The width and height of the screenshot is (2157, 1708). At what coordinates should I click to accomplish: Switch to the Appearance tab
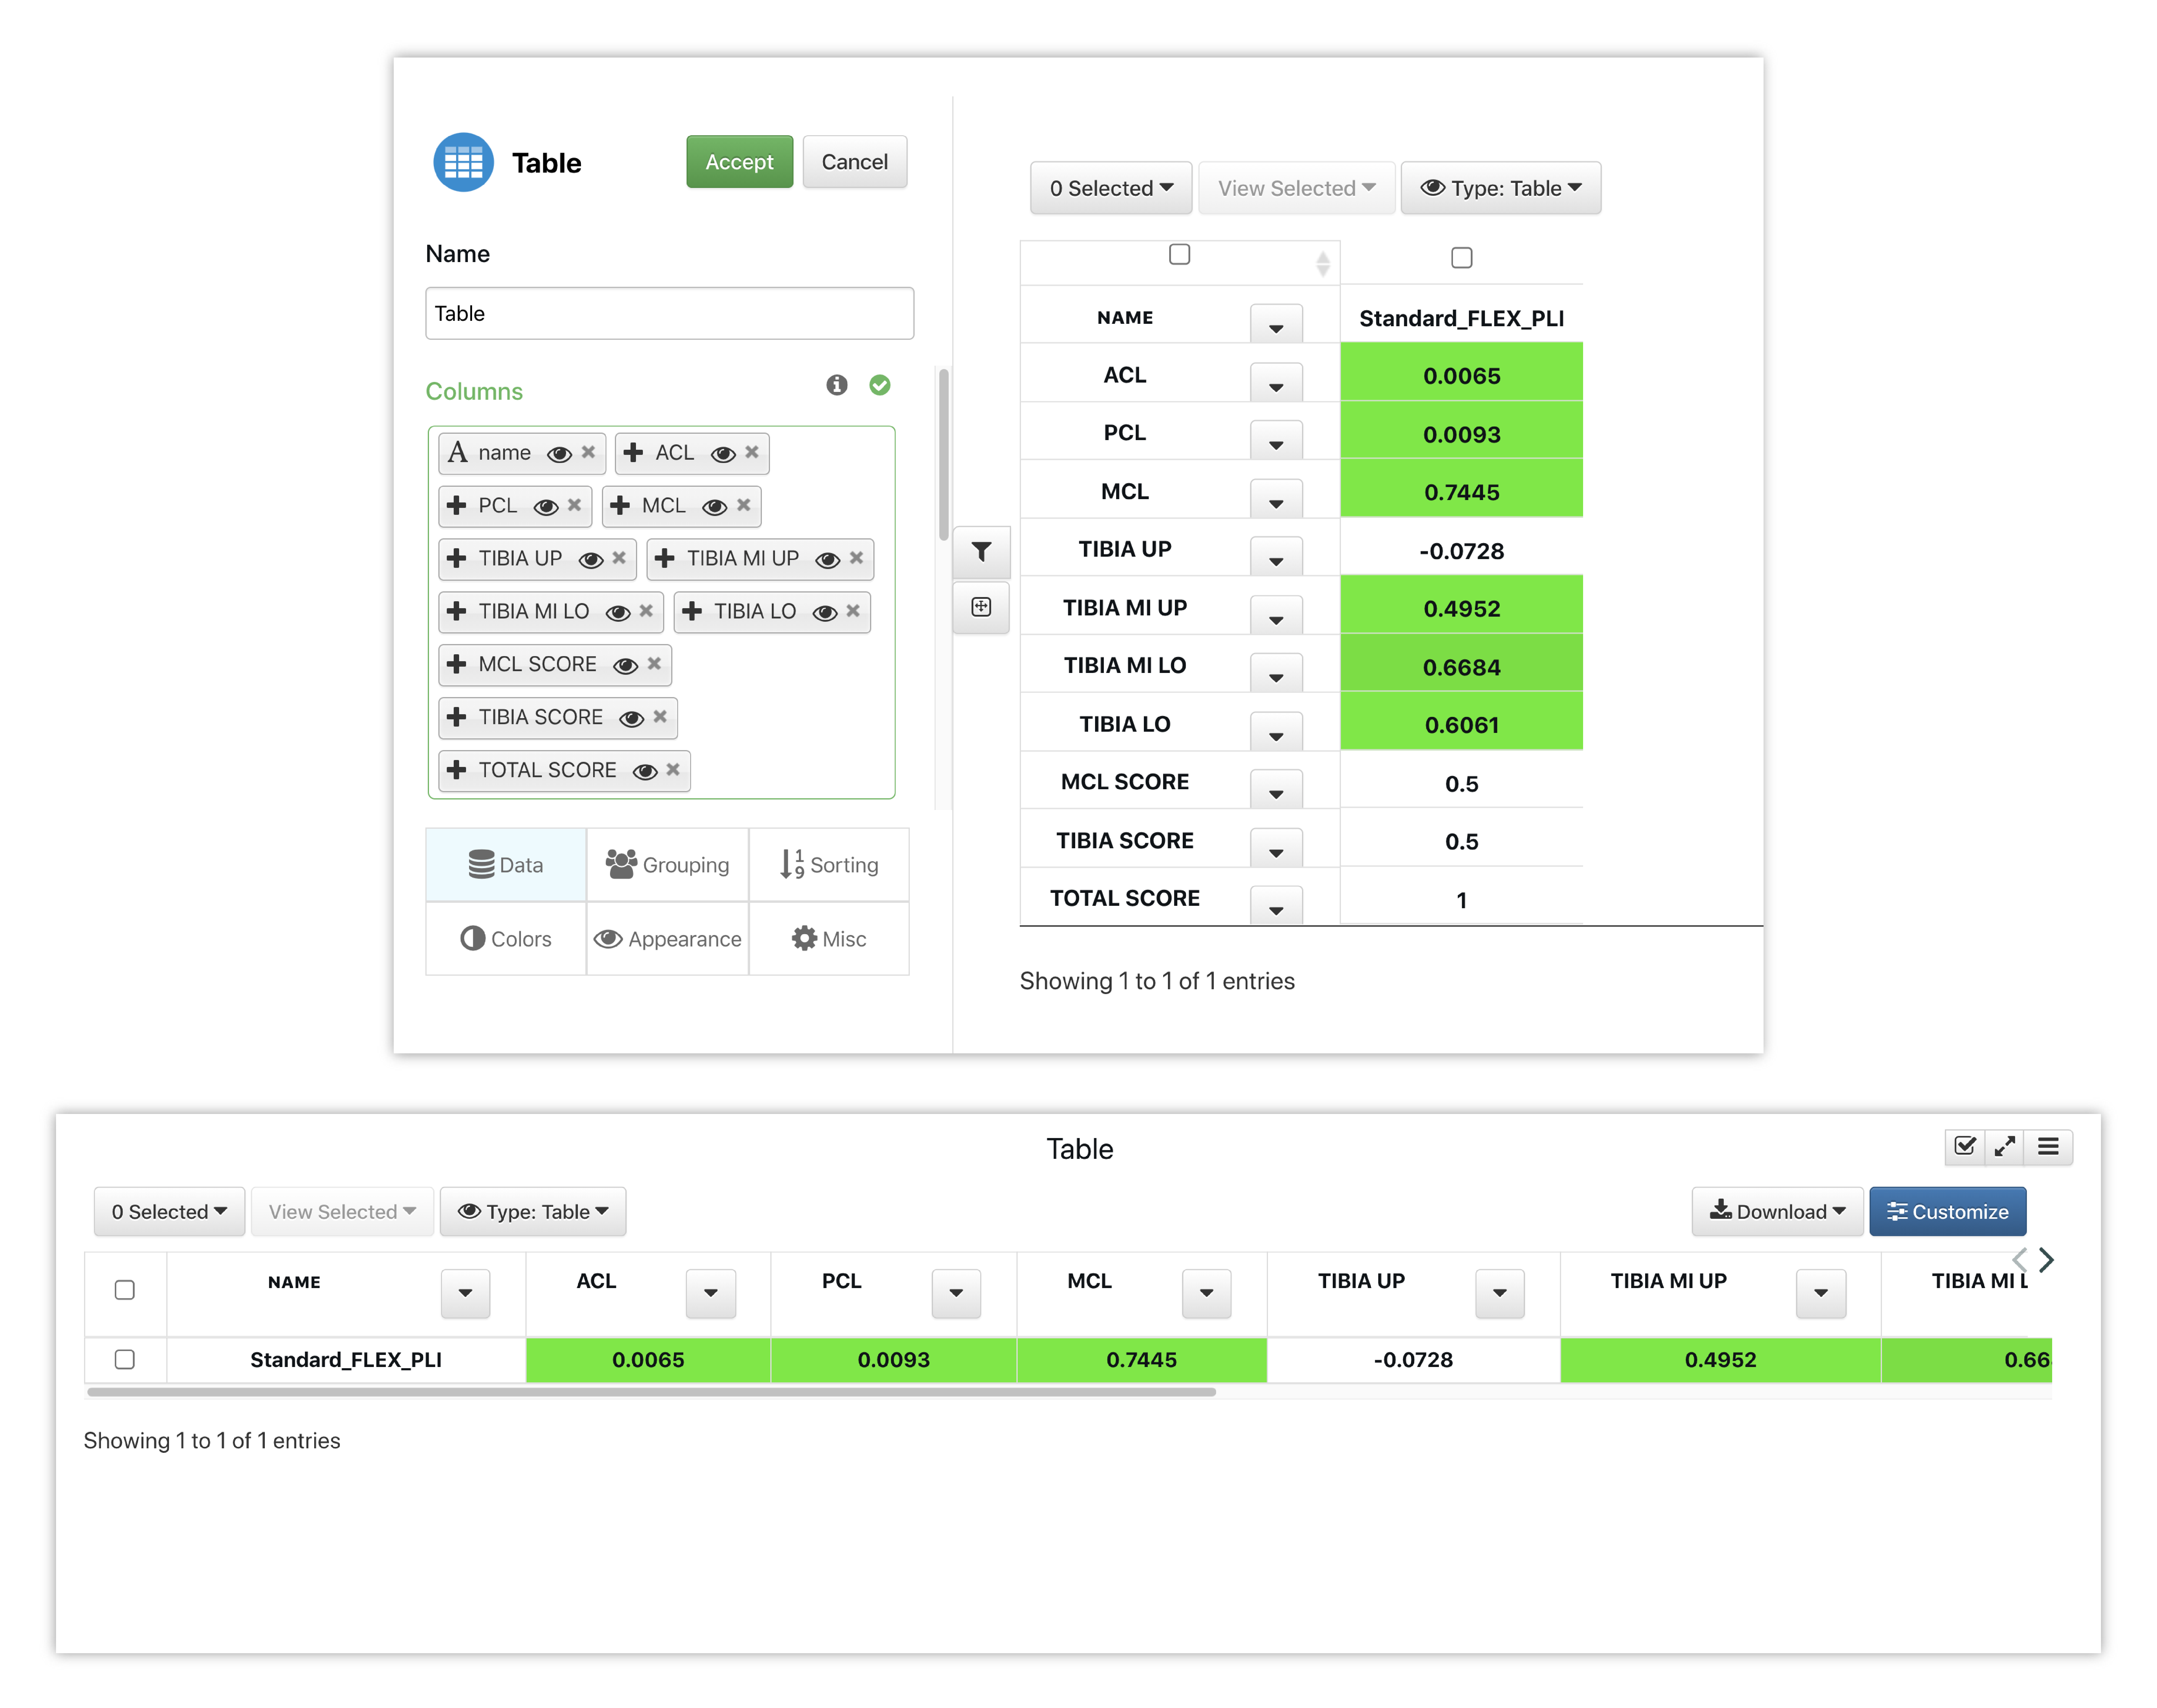coord(668,939)
